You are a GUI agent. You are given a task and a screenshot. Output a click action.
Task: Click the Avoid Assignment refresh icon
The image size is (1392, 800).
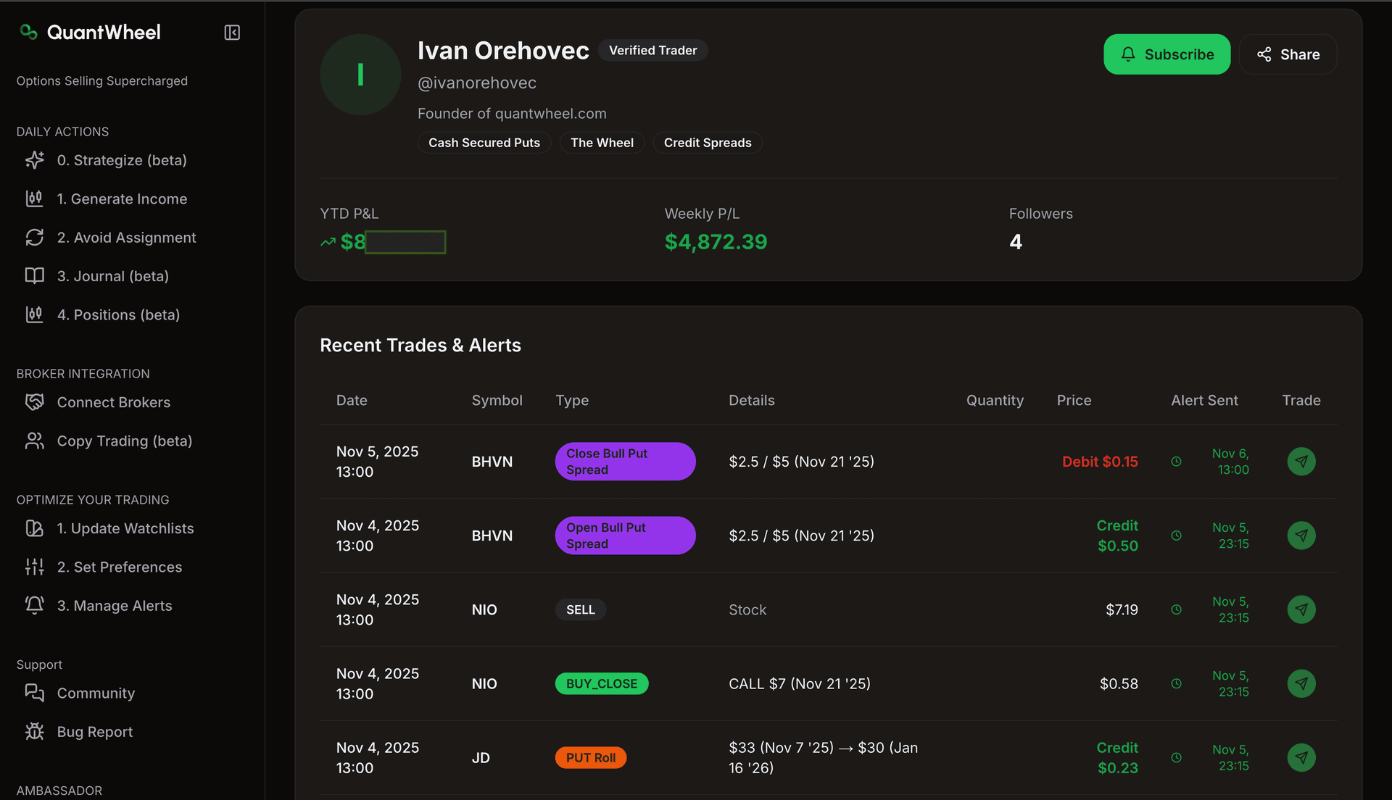34,237
